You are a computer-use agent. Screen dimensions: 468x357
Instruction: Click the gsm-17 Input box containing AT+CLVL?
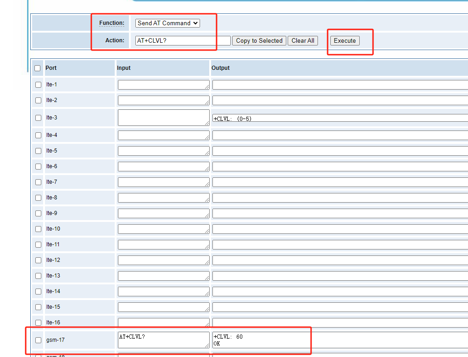163,340
